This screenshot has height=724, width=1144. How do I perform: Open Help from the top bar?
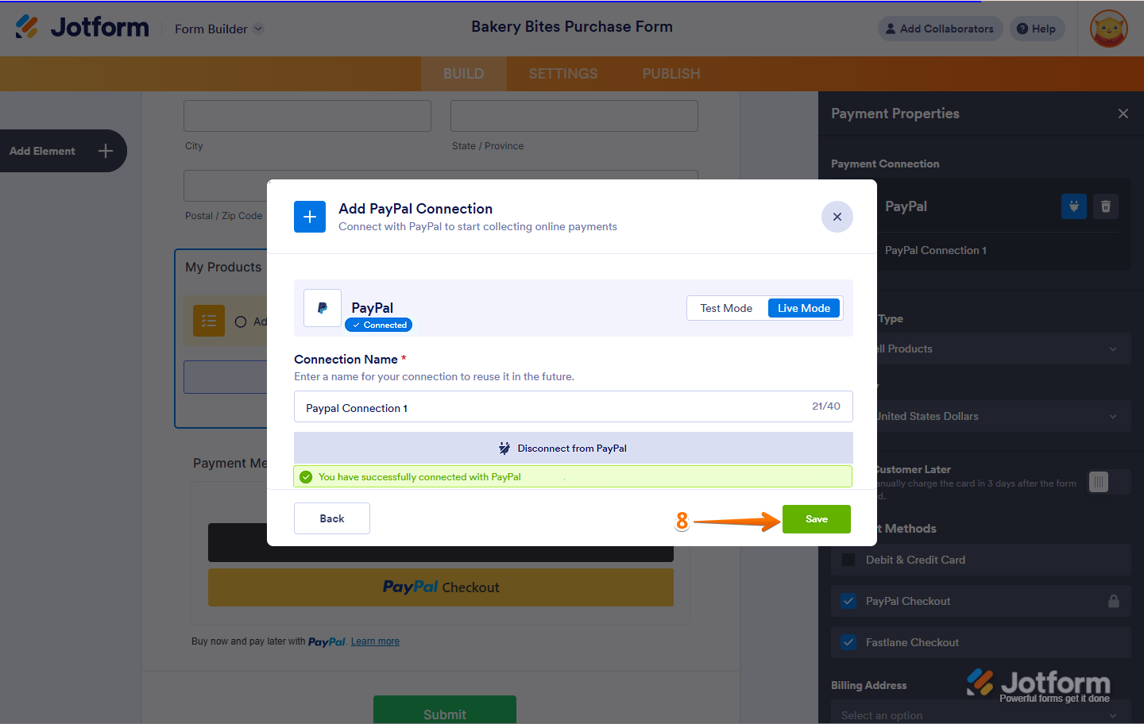tap(1037, 29)
